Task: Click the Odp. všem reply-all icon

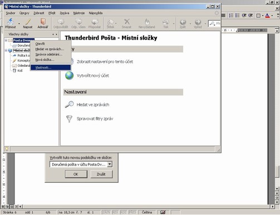Action: 78,22
